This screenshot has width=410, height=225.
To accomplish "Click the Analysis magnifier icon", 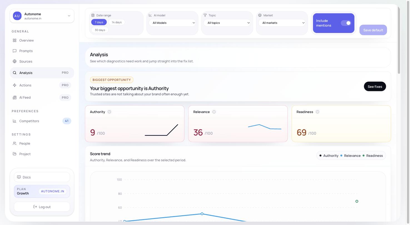I will click(14, 73).
